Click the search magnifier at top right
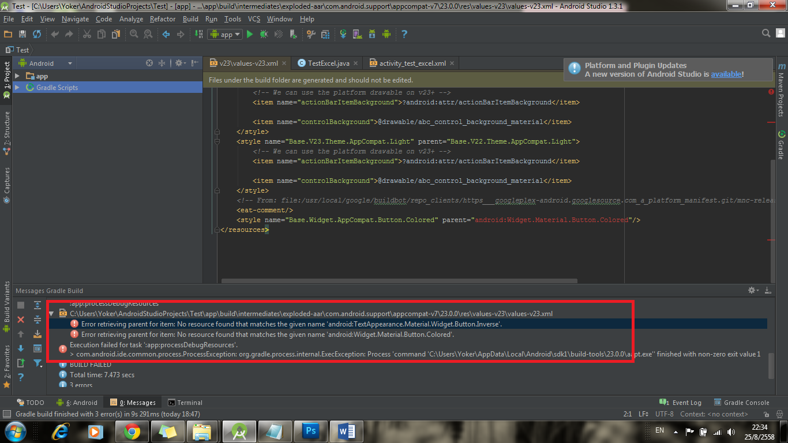The image size is (788, 443). [766, 33]
